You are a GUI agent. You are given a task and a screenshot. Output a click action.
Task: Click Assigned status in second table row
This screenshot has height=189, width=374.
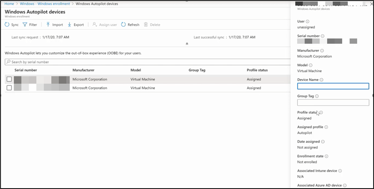pos(254,88)
